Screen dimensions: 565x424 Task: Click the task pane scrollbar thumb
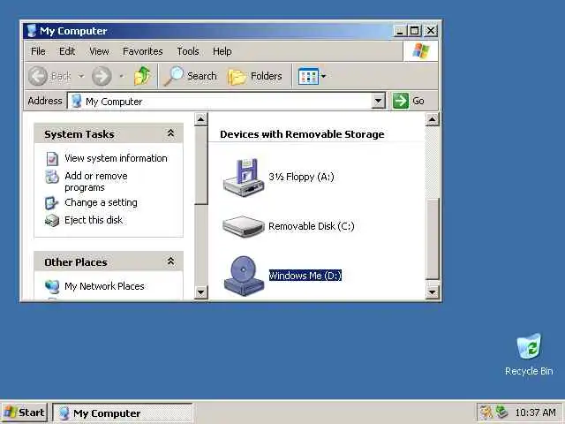(201, 165)
